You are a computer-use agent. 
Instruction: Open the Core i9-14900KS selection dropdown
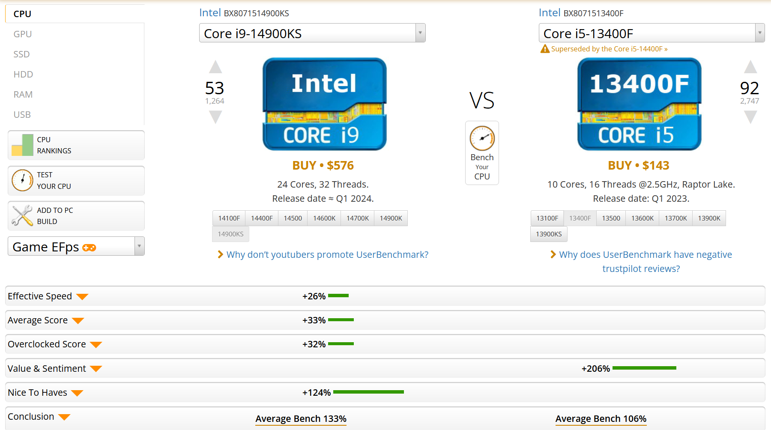312,33
